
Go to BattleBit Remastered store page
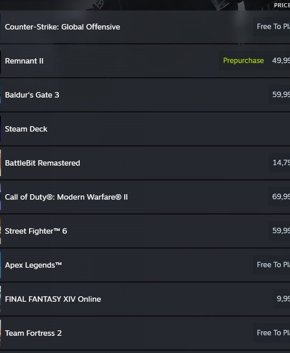43,163
